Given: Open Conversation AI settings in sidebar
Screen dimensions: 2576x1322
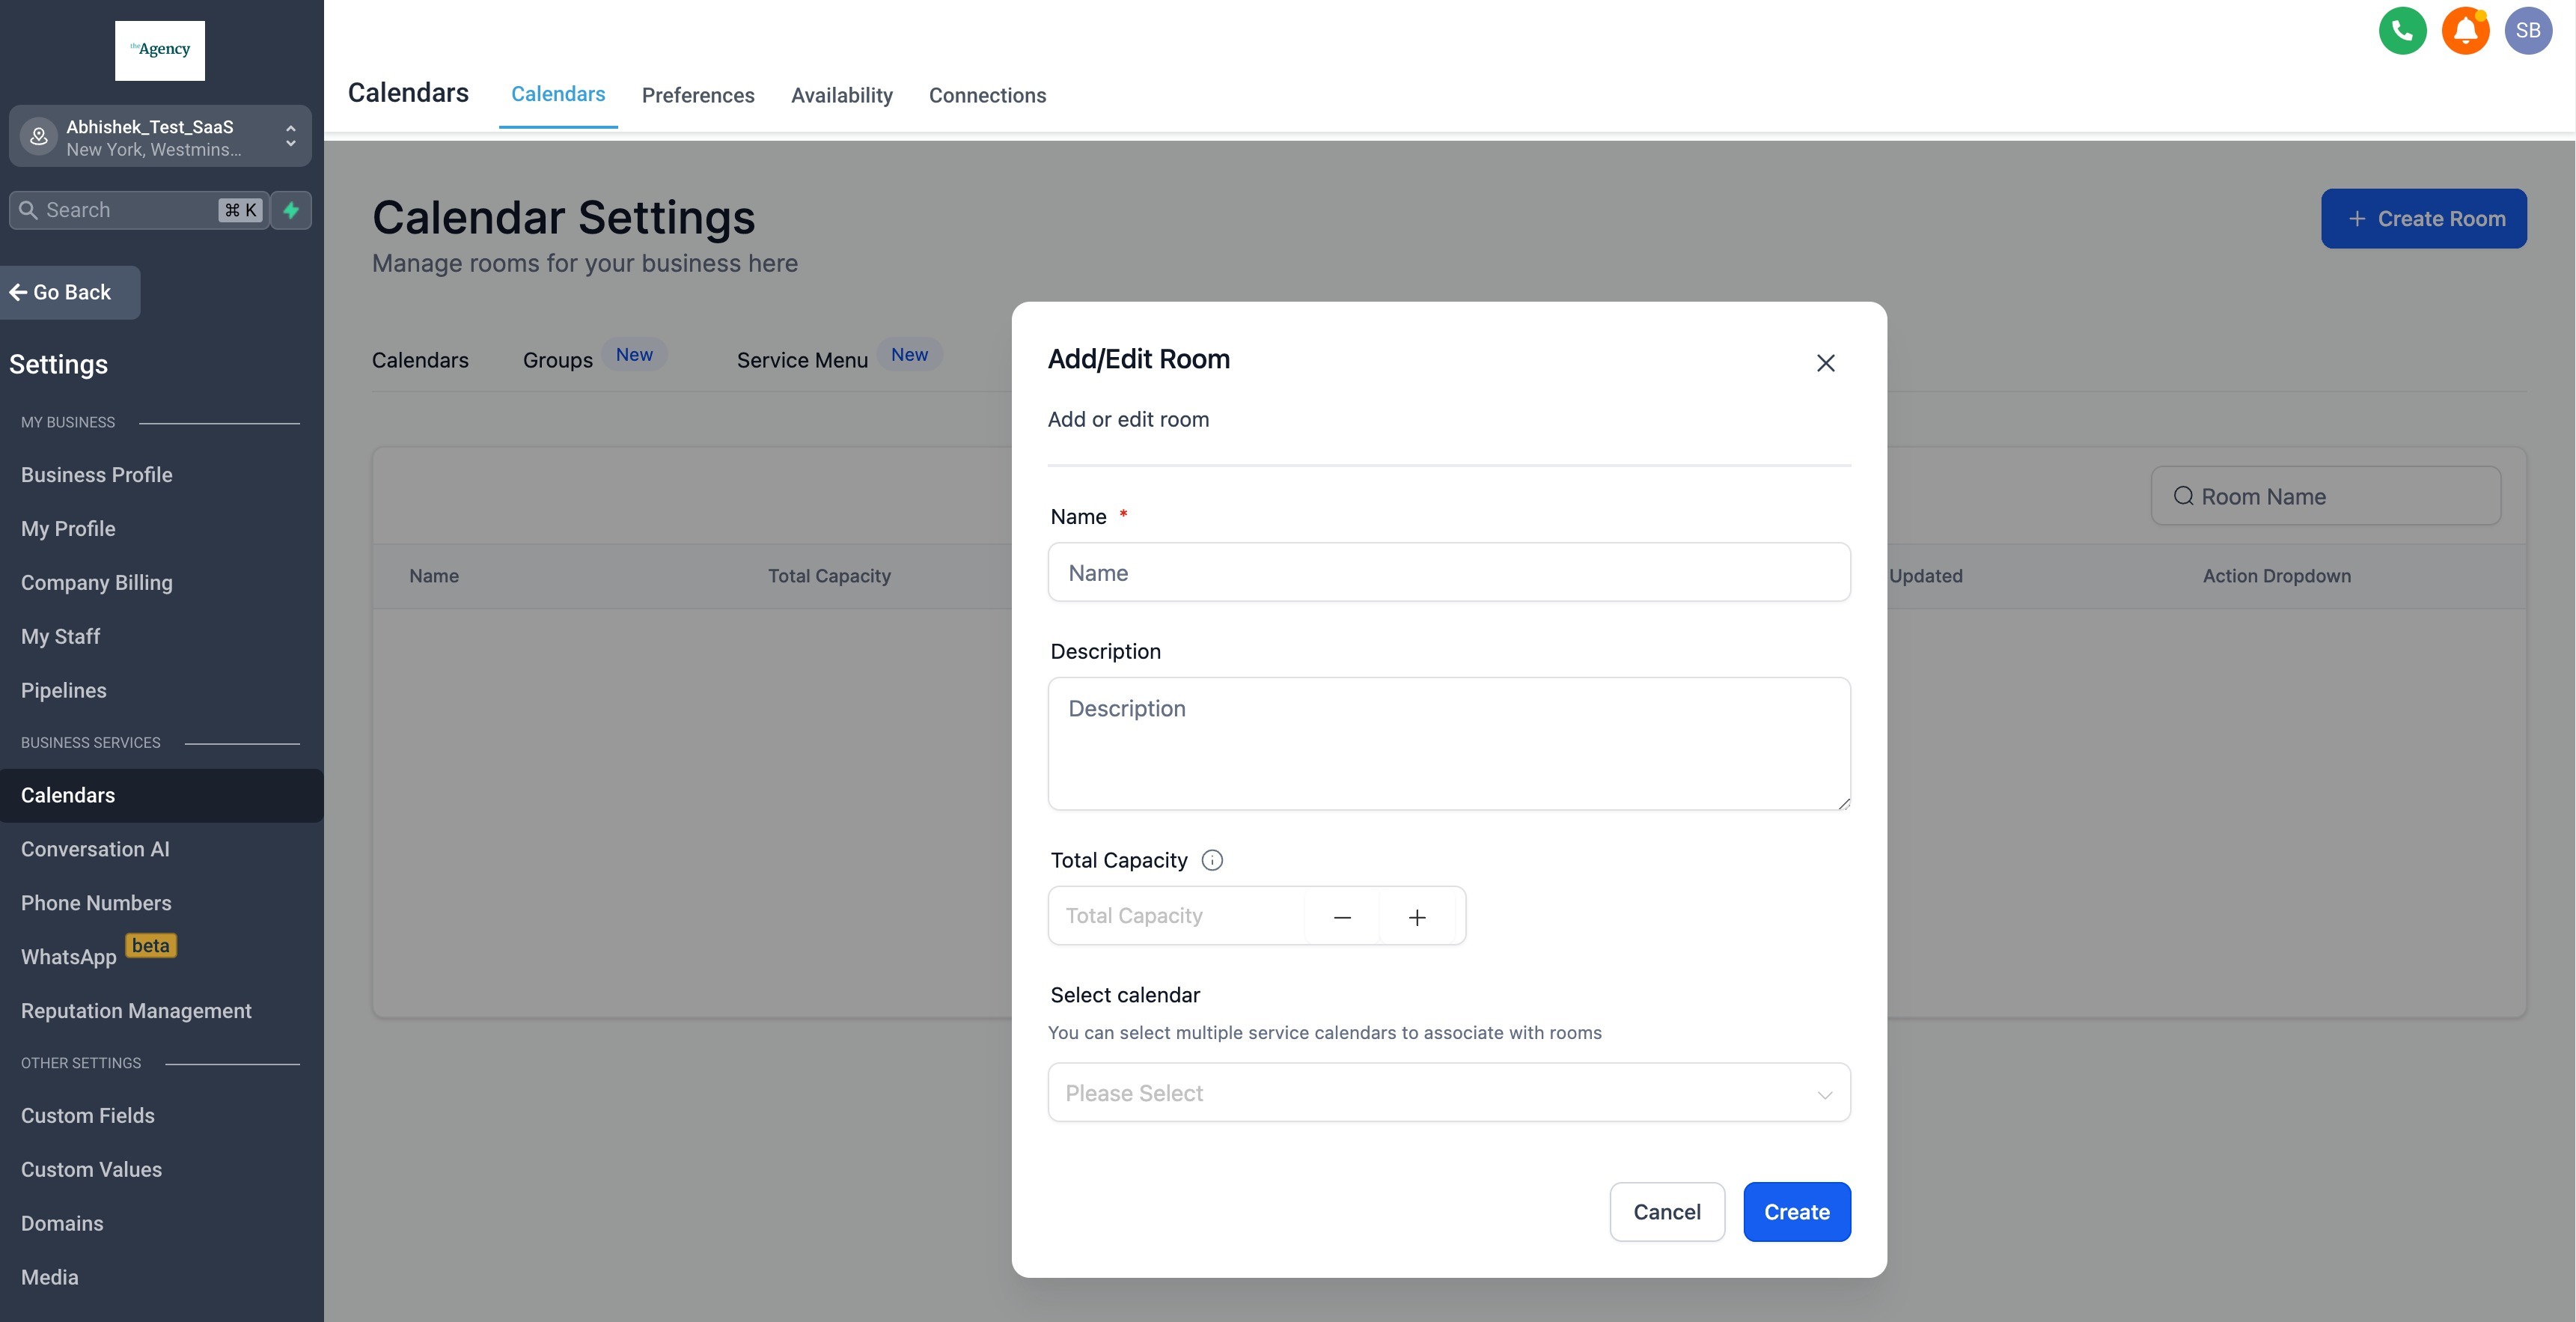Looking at the screenshot, I should (x=95, y=849).
